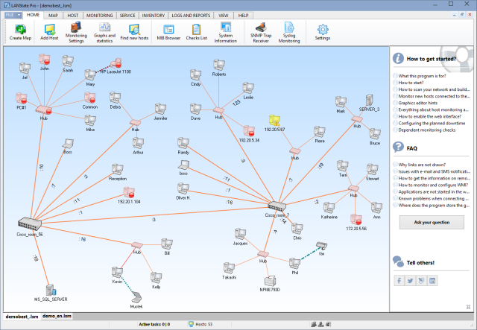This screenshot has height=330, width=477.
Task: Select the demobest_.lsm map tab
Action: pyautogui.click(x=22, y=317)
